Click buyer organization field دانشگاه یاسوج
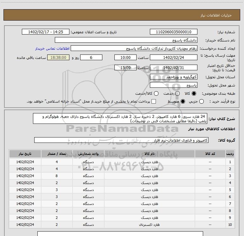This screenshot has width=244, height=236. point(126,40)
